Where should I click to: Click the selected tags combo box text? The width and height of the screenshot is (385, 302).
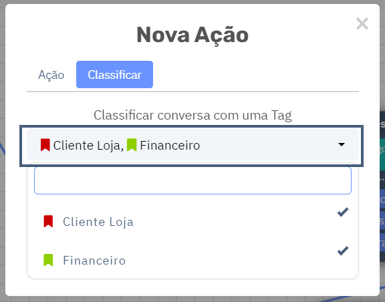[x=120, y=145]
